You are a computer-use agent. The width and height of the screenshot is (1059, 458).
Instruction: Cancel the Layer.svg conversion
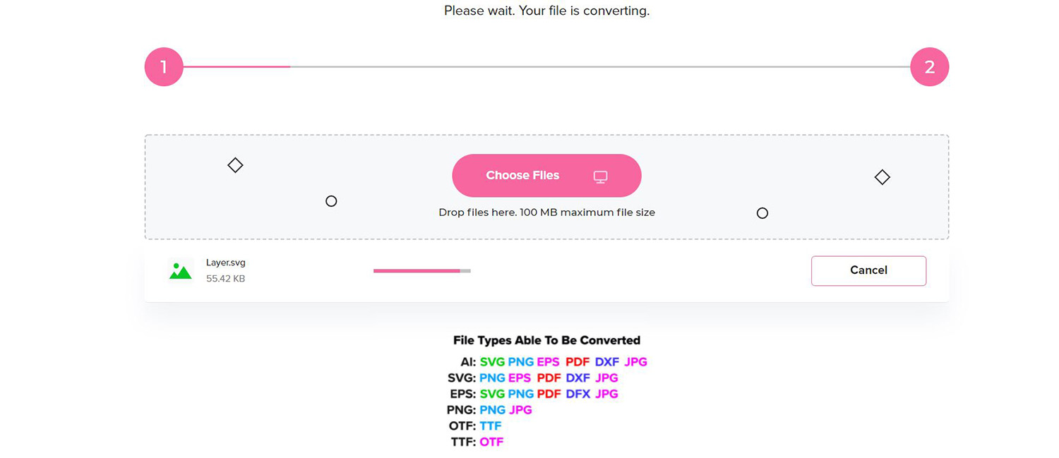point(868,270)
